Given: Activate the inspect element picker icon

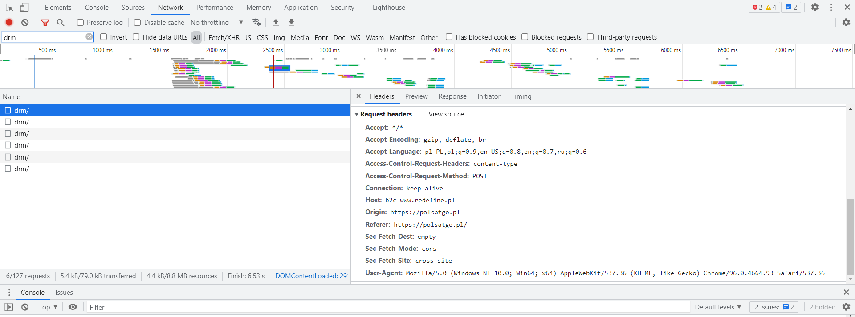Looking at the screenshot, I should (9, 8).
